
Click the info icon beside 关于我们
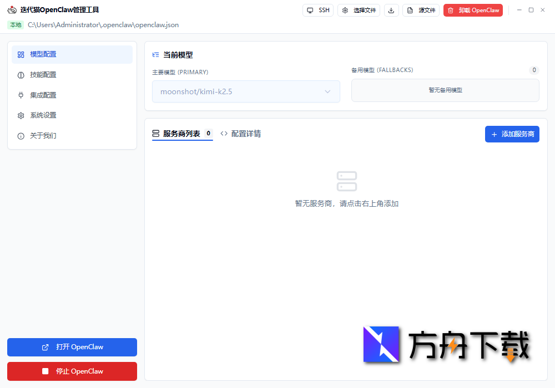(x=21, y=135)
